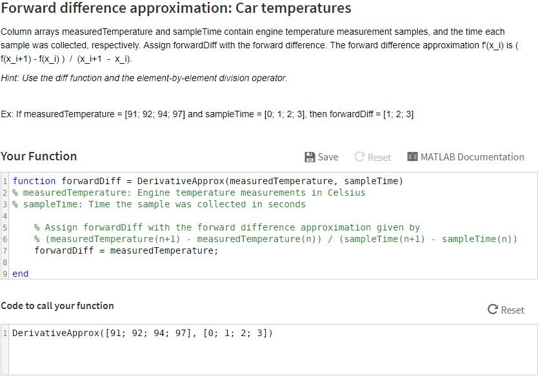Click the exercise title at the top
This screenshot has width=538, height=376.
(175, 8)
